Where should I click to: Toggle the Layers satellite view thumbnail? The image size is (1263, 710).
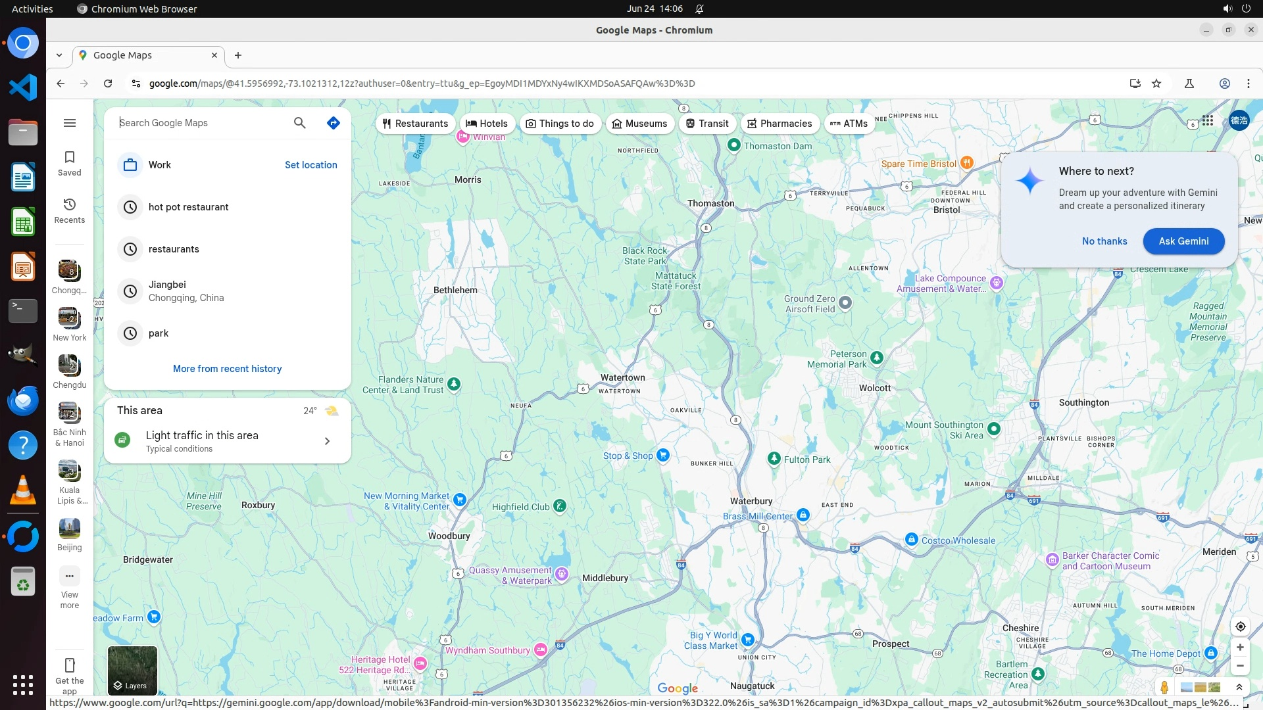click(132, 671)
